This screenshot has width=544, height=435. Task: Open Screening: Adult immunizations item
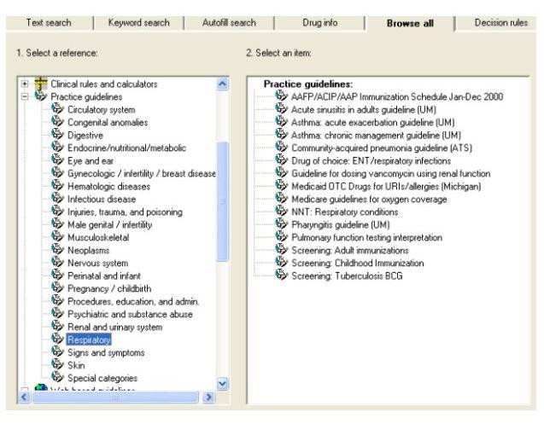pyautogui.click(x=350, y=250)
